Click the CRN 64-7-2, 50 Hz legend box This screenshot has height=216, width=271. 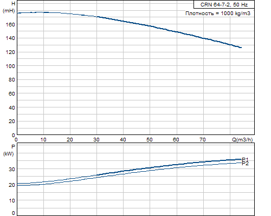point(224,4)
